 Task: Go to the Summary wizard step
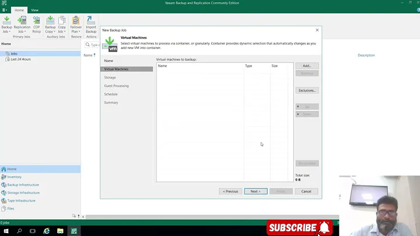pyautogui.click(x=111, y=102)
